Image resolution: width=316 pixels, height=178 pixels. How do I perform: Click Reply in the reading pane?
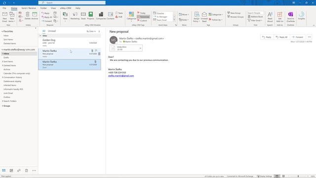pyautogui.click(x=267, y=37)
